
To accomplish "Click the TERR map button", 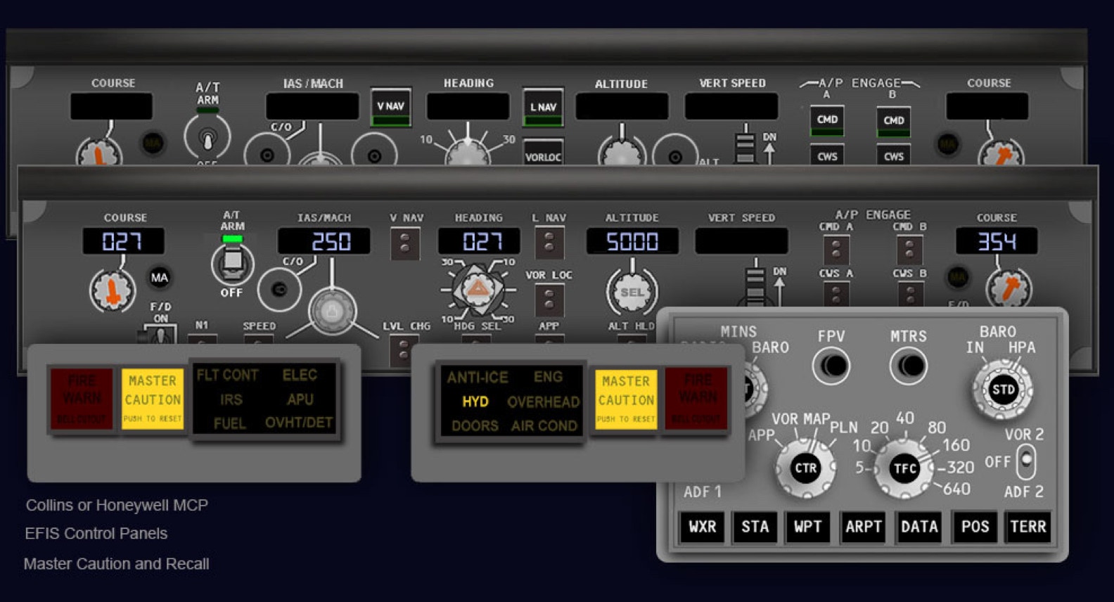I will click(1028, 527).
